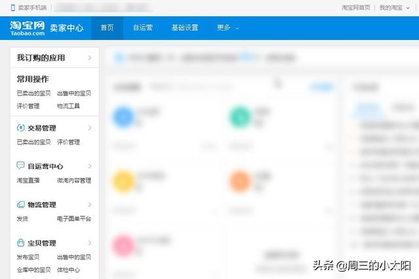Select the 首页 navigation tab

tap(107, 27)
